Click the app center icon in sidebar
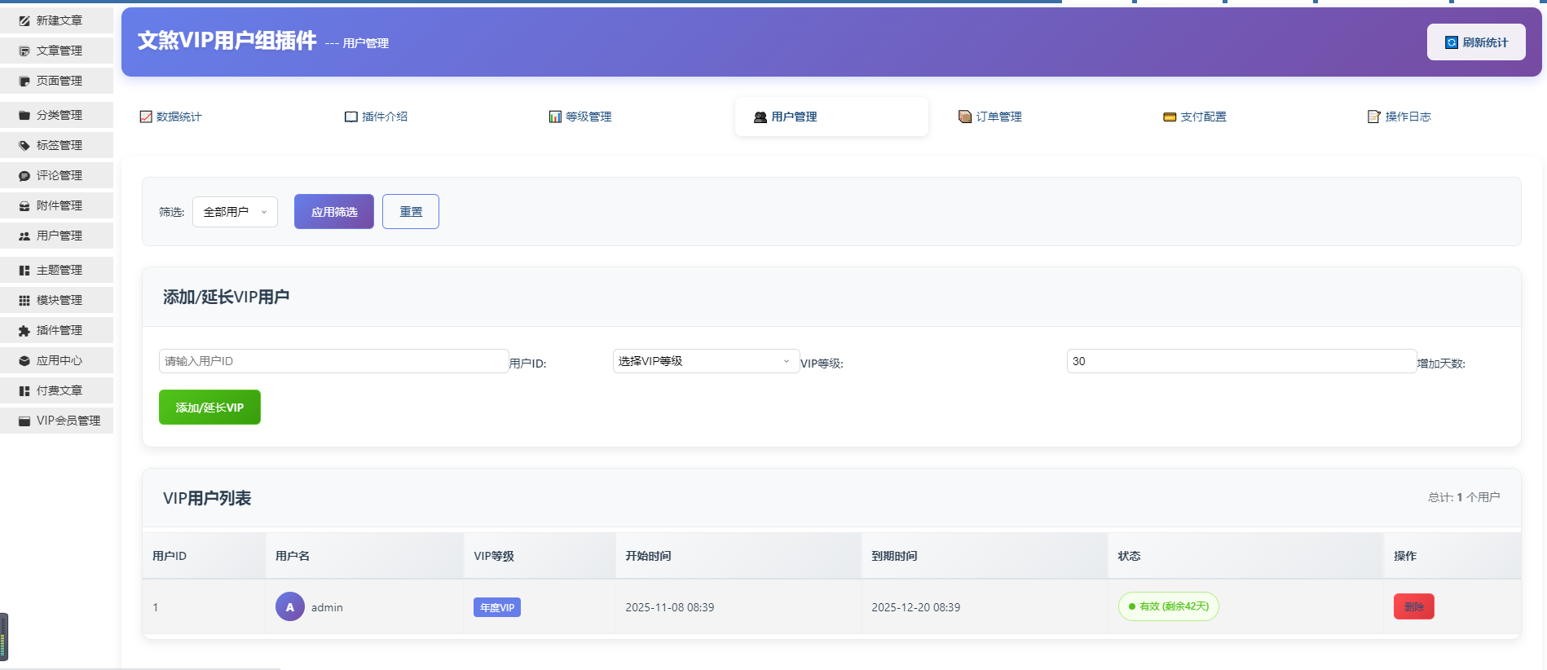 point(24,361)
